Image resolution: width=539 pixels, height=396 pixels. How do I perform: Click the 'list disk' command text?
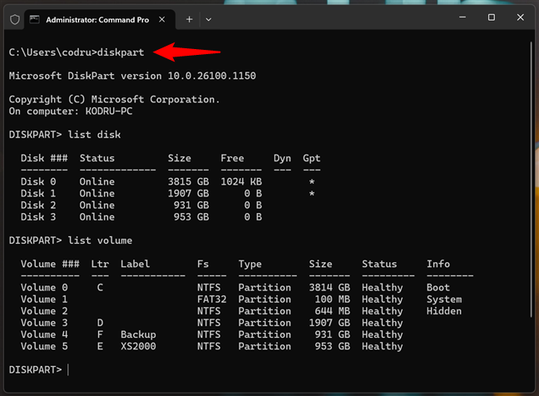[x=97, y=134]
